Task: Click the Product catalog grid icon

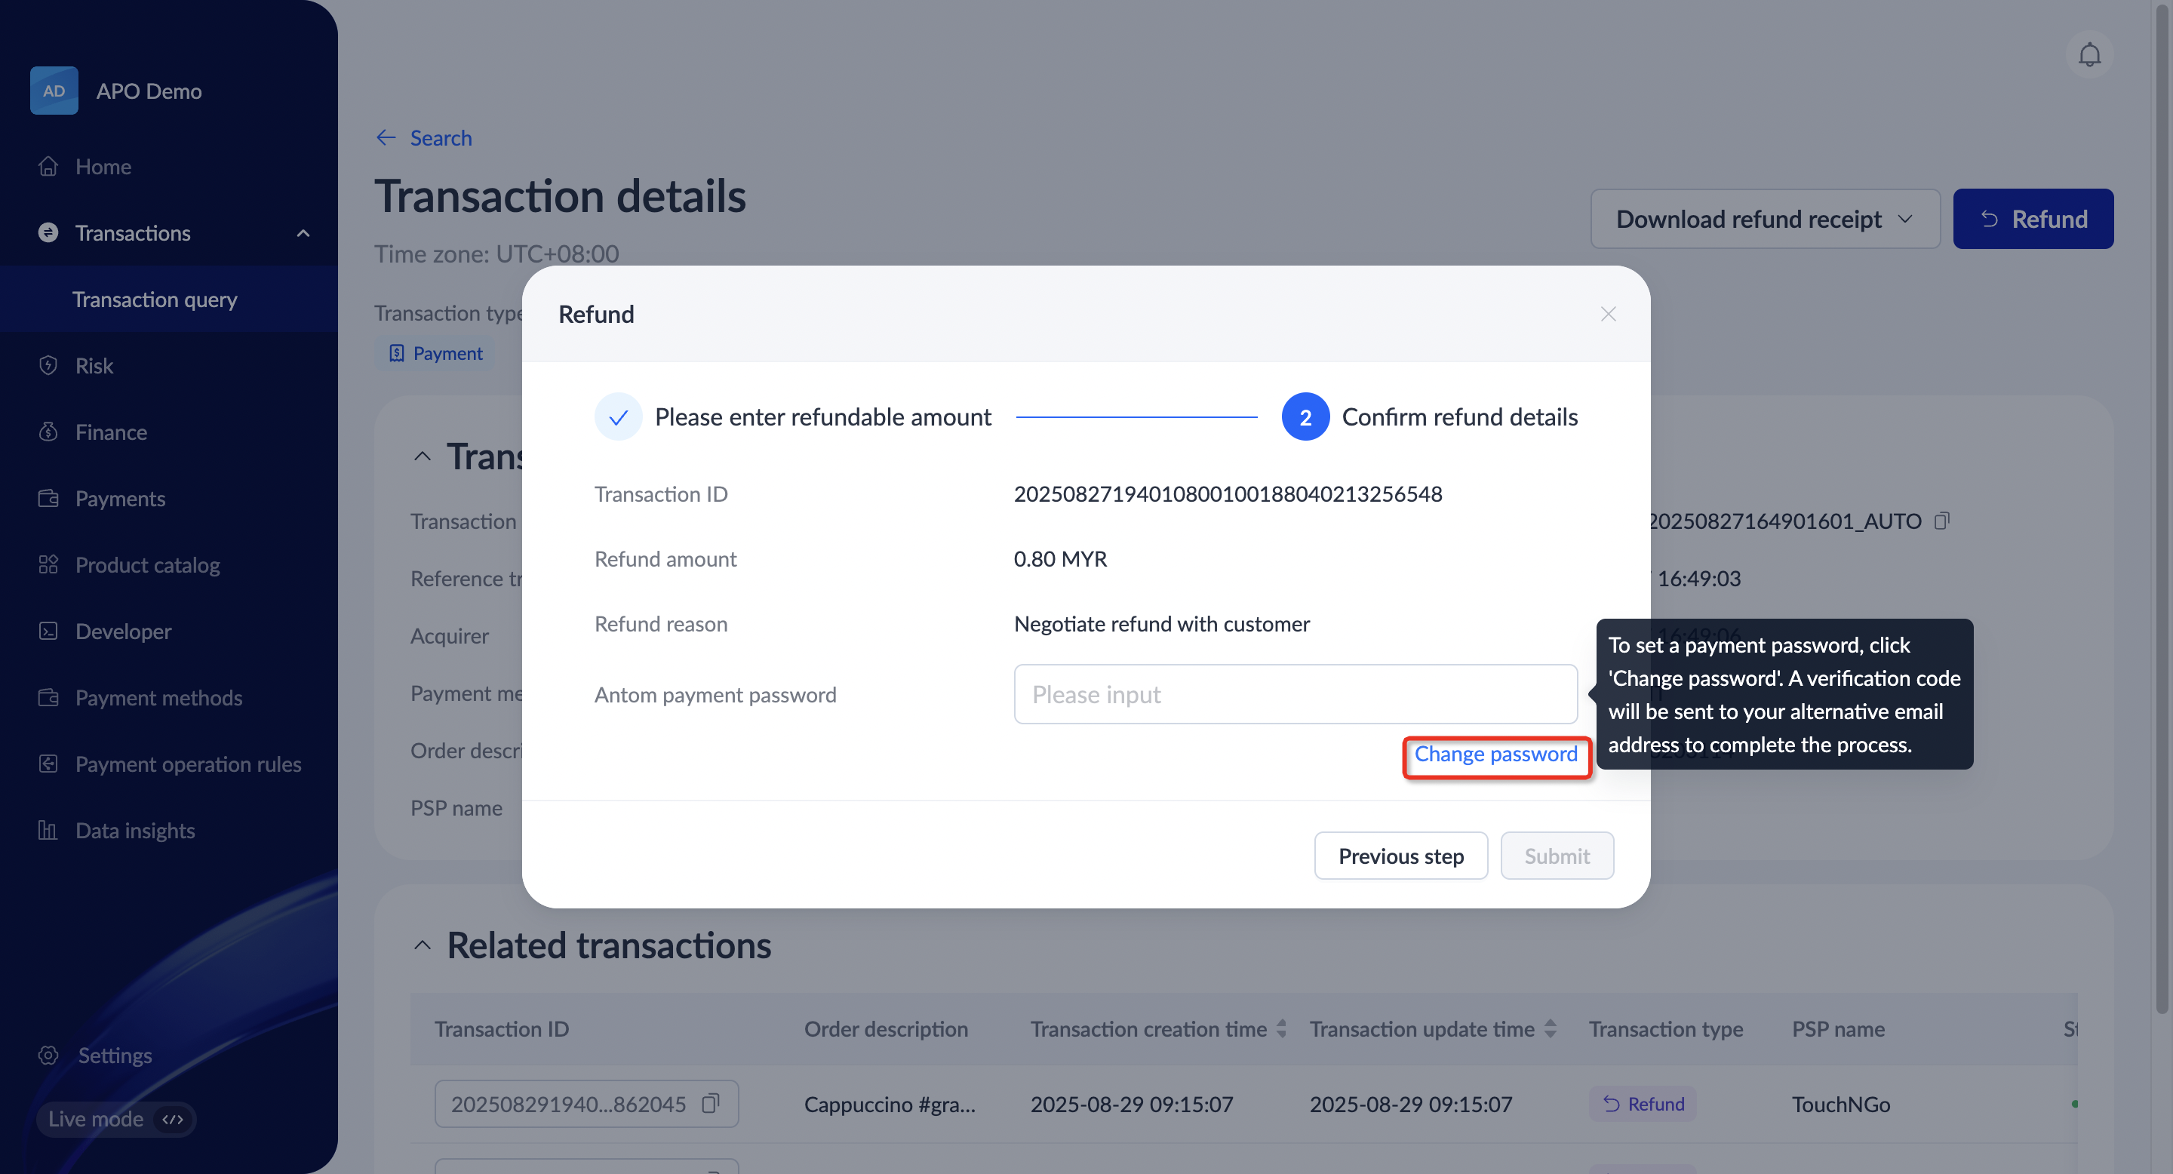Action: [48, 564]
